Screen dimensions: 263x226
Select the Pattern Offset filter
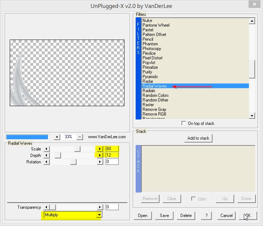point(154,35)
